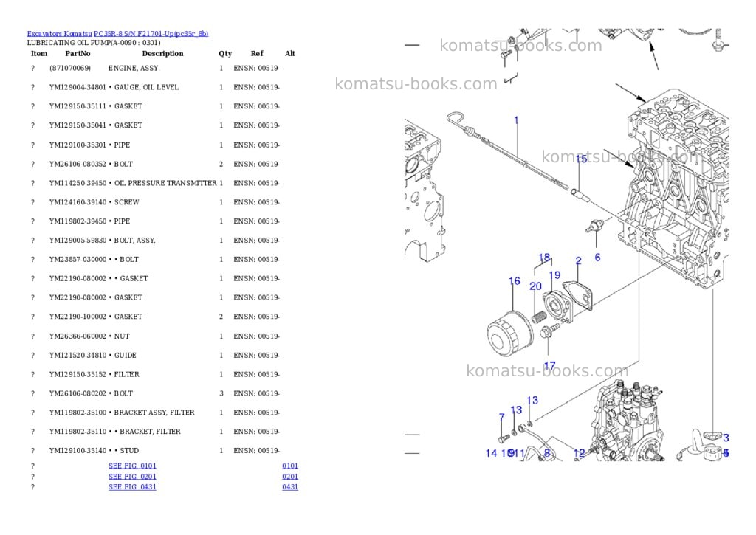Select part YM129005-59830

click(78, 240)
